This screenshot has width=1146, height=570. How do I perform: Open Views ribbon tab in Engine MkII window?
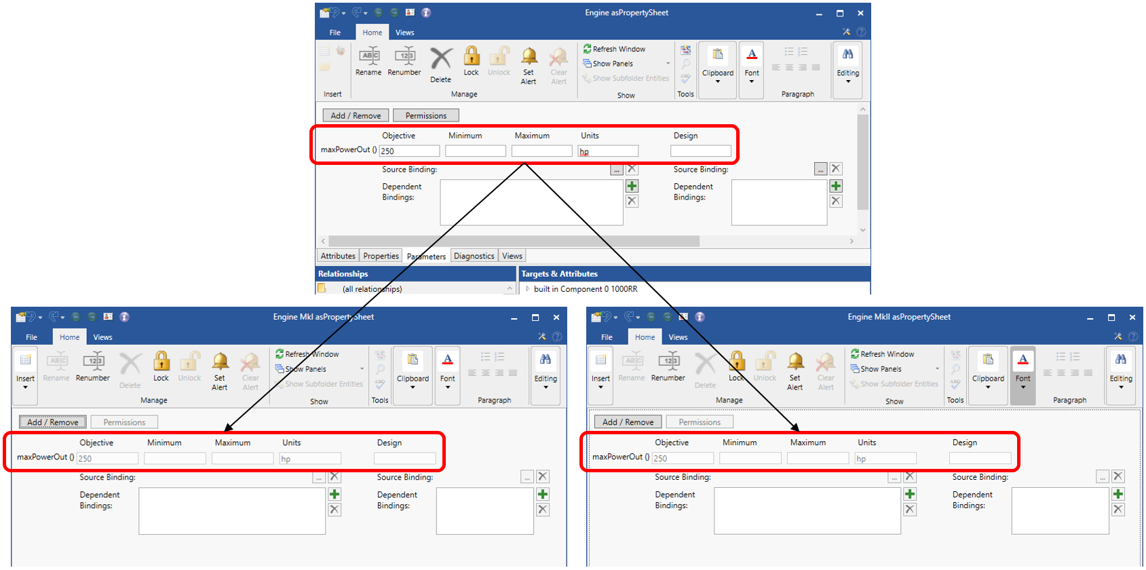[678, 337]
